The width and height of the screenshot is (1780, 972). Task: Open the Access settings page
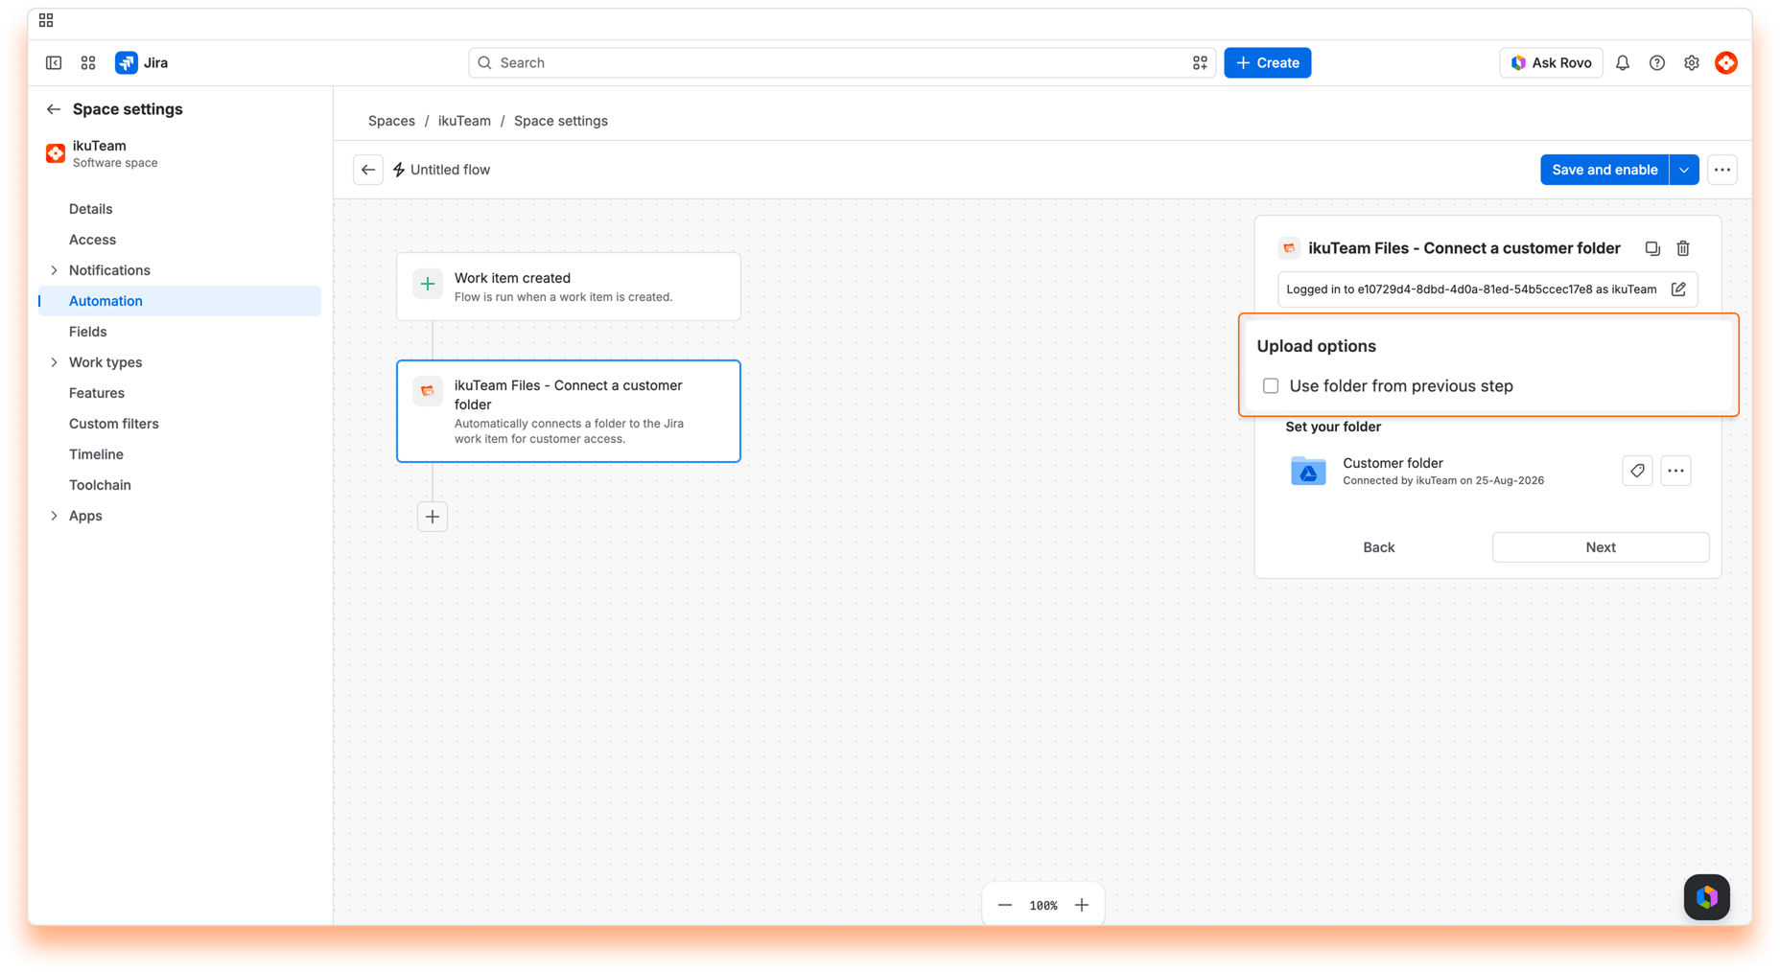pos(92,240)
